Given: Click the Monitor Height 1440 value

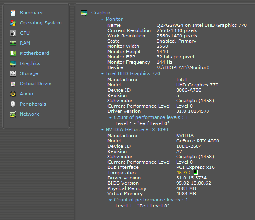Looking at the screenshot, I should pos(162,52).
